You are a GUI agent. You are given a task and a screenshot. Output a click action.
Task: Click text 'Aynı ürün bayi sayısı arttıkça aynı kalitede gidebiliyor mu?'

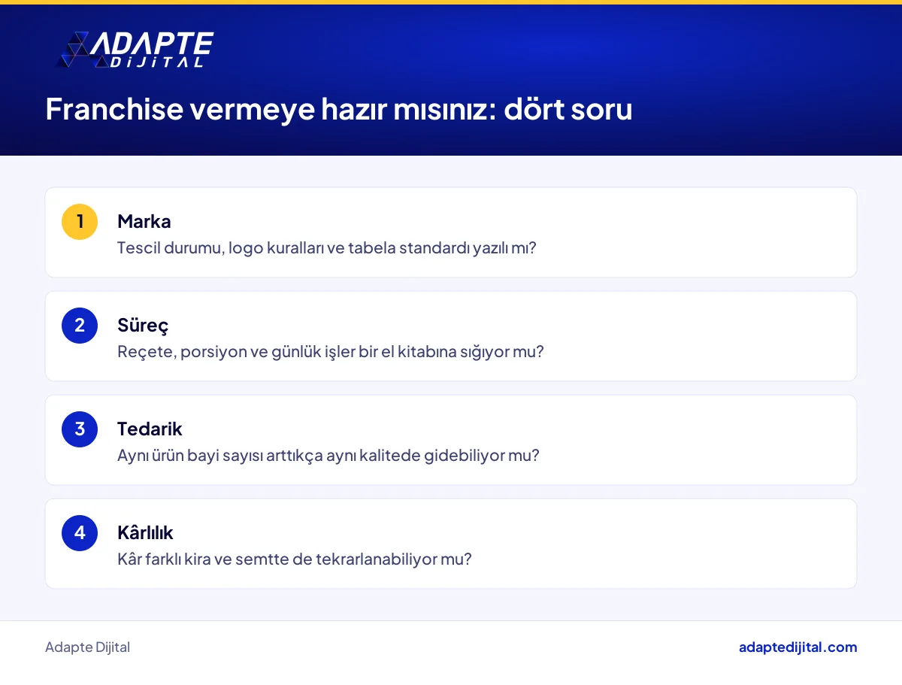click(x=328, y=456)
